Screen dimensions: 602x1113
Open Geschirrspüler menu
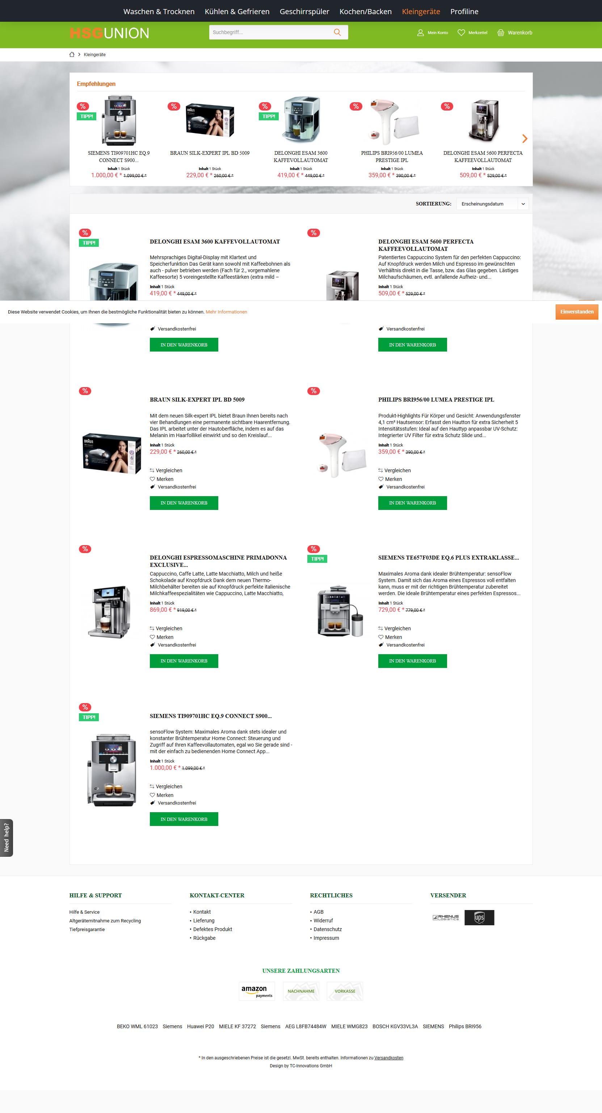click(x=304, y=12)
